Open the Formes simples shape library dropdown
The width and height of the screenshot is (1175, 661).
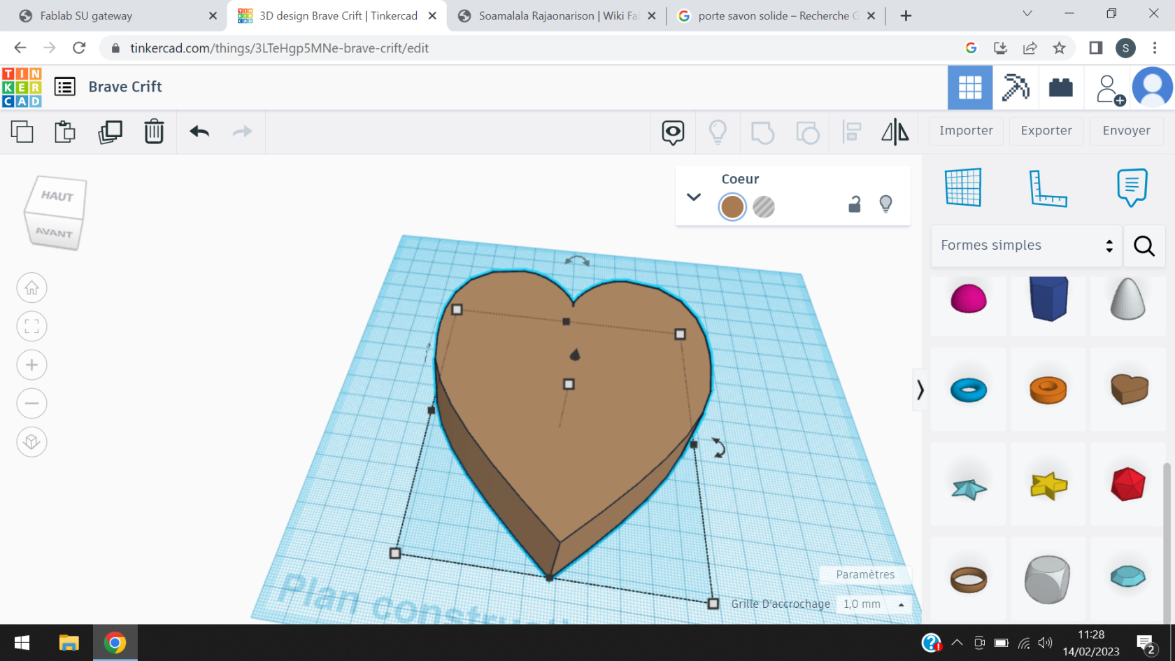1026,246
